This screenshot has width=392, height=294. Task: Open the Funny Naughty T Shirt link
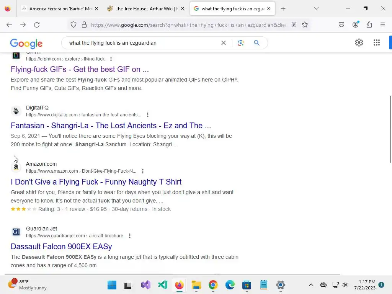pyautogui.click(x=96, y=182)
